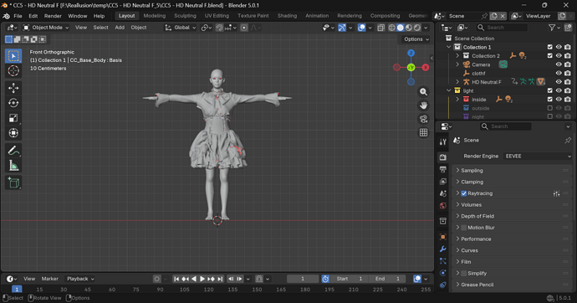Viewport: 577px width, 303px height.
Task: Open the File menu
Action: (x=18, y=16)
